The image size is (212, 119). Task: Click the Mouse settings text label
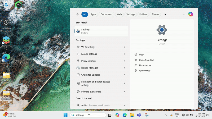point(89,54)
